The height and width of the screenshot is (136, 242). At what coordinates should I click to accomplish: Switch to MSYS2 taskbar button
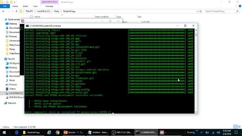(x=170, y=133)
